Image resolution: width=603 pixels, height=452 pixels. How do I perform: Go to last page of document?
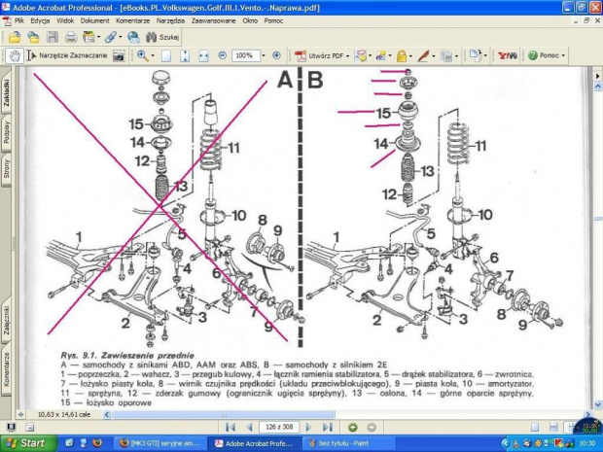pos(327,427)
